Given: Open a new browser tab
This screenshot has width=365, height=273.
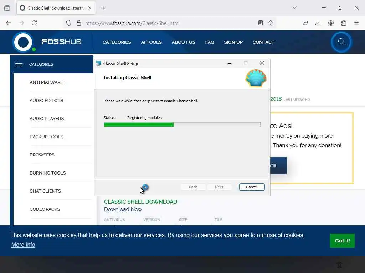Looking at the screenshot, I should tap(103, 8).
